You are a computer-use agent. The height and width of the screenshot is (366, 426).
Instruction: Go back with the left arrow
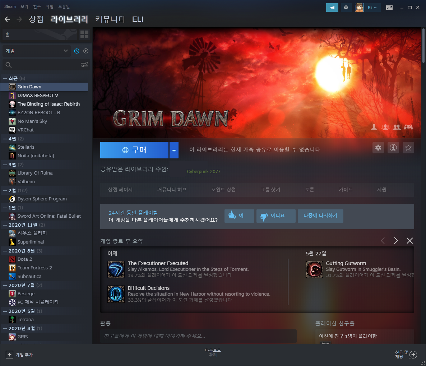click(x=8, y=19)
